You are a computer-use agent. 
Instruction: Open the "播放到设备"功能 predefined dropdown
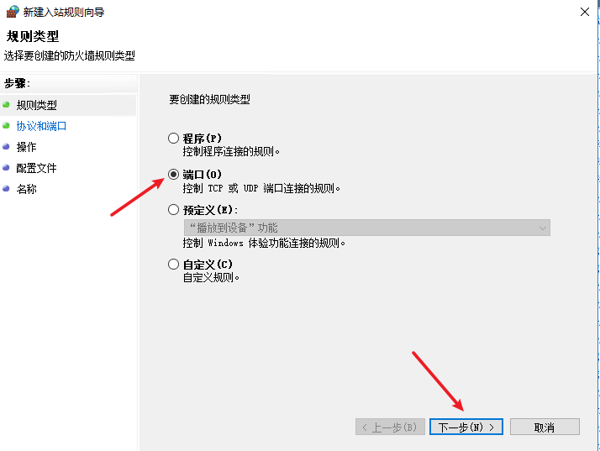point(366,228)
